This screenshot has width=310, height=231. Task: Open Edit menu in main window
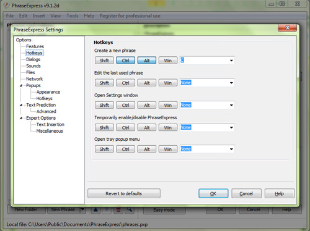23,16
